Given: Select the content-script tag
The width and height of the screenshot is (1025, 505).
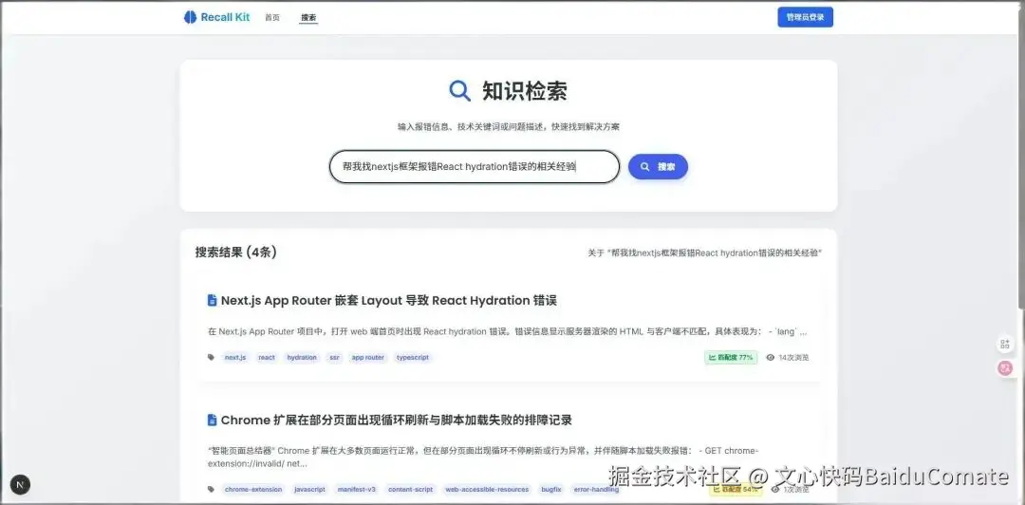Looking at the screenshot, I should coord(410,489).
